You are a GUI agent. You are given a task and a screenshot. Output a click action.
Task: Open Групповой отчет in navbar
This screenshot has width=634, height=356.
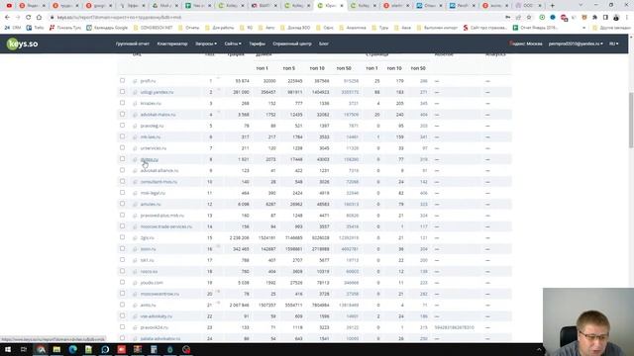(x=132, y=44)
